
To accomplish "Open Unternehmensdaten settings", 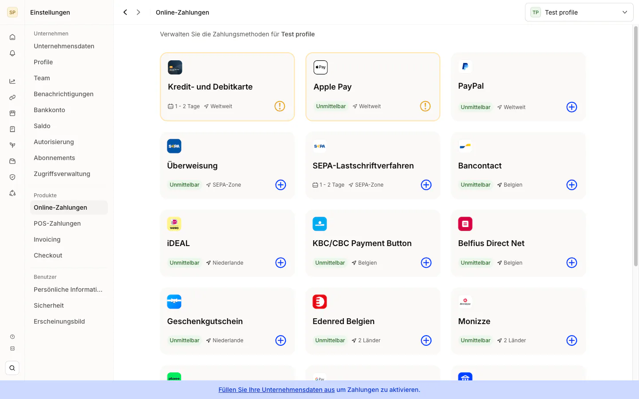I will tap(69, 46).
